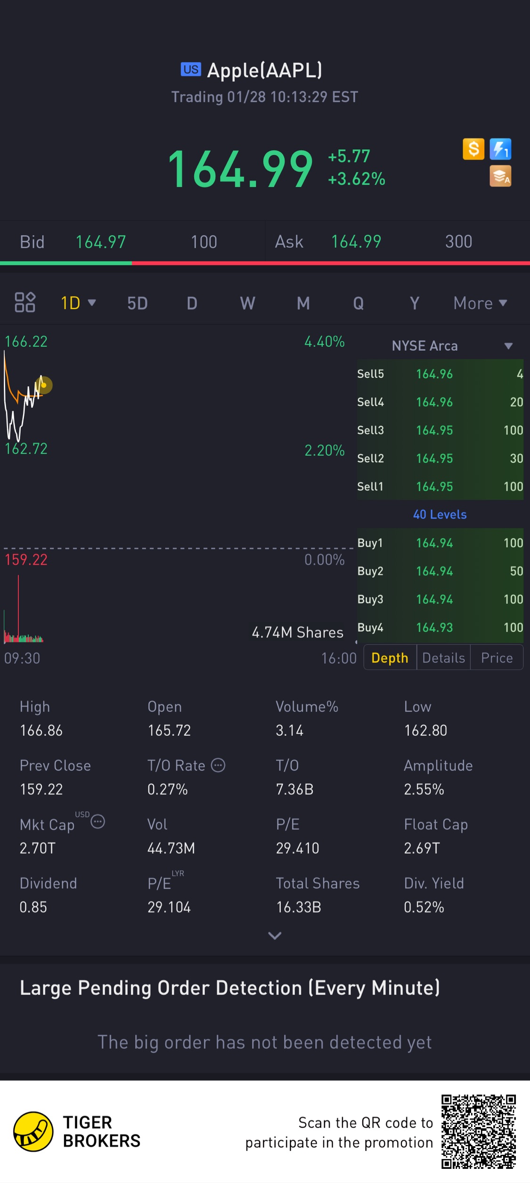The width and height of the screenshot is (530, 1183).
Task: Select the 5D chart timeframe
Action: click(138, 303)
